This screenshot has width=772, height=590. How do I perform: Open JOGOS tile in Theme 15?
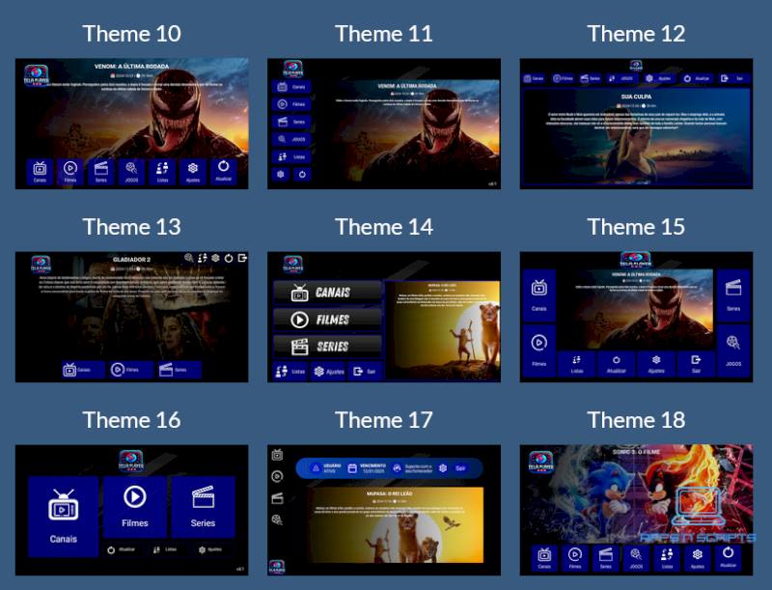733,351
